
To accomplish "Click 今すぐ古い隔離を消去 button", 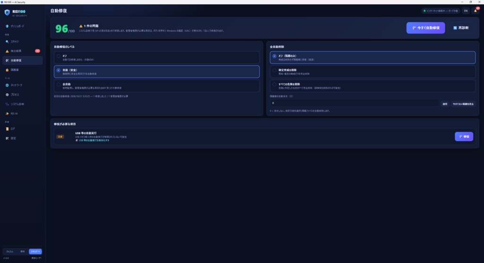I will 463,104.
